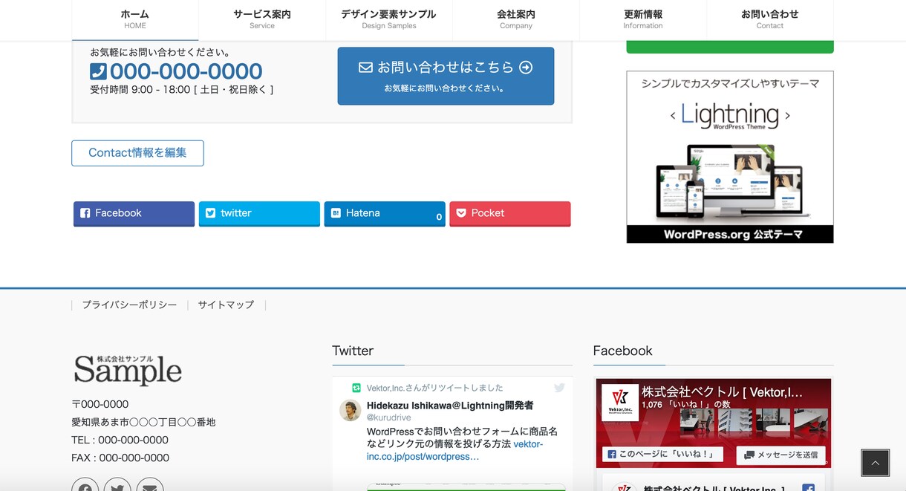This screenshot has height=491, width=906.
Task: Click the Hatena B! icon
Action: (336, 213)
